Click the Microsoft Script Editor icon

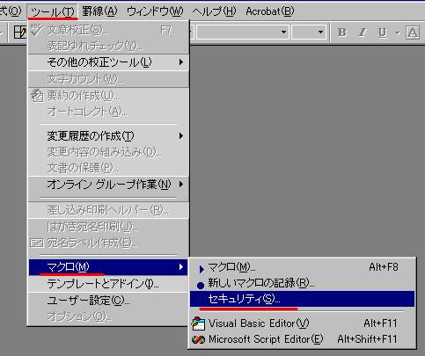pos(198,339)
